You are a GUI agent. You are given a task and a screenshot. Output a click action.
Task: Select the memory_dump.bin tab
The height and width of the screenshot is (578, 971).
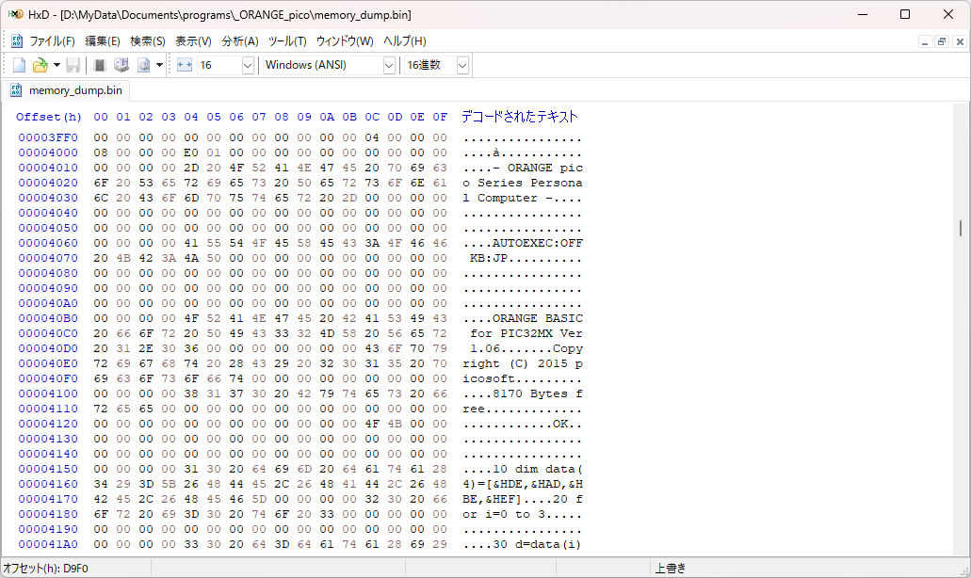(66, 90)
